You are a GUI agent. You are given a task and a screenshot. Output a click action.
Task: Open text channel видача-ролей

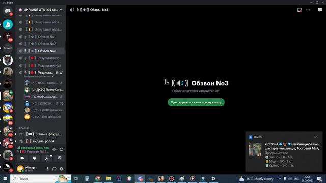(41, 141)
